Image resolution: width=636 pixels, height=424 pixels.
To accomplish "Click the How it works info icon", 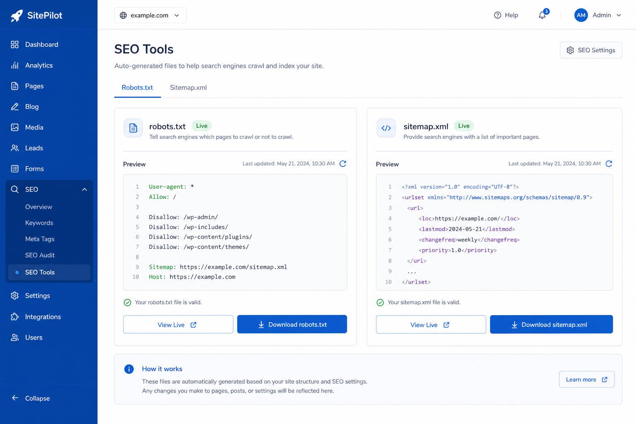I will point(129,369).
